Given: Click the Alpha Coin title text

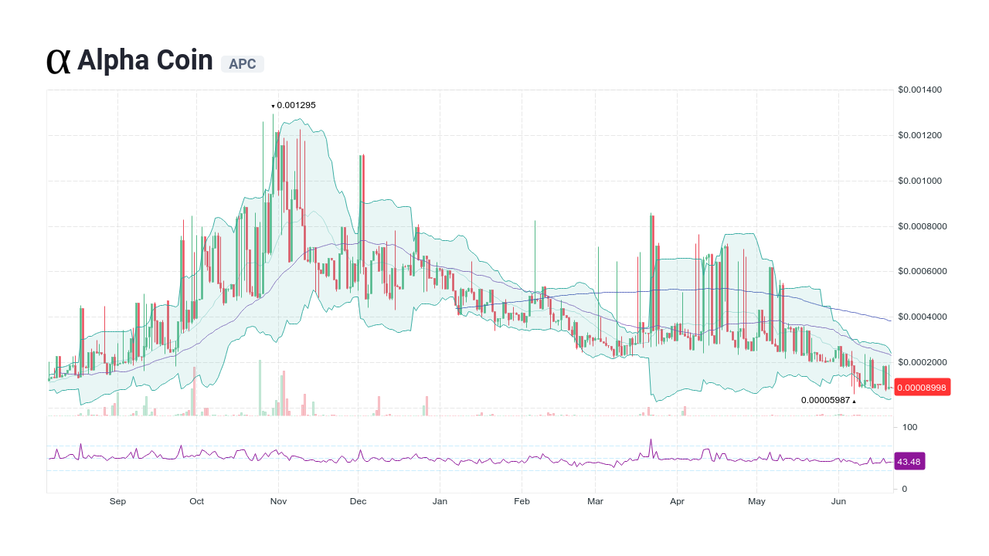Looking at the screenshot, I should point(145,60).
